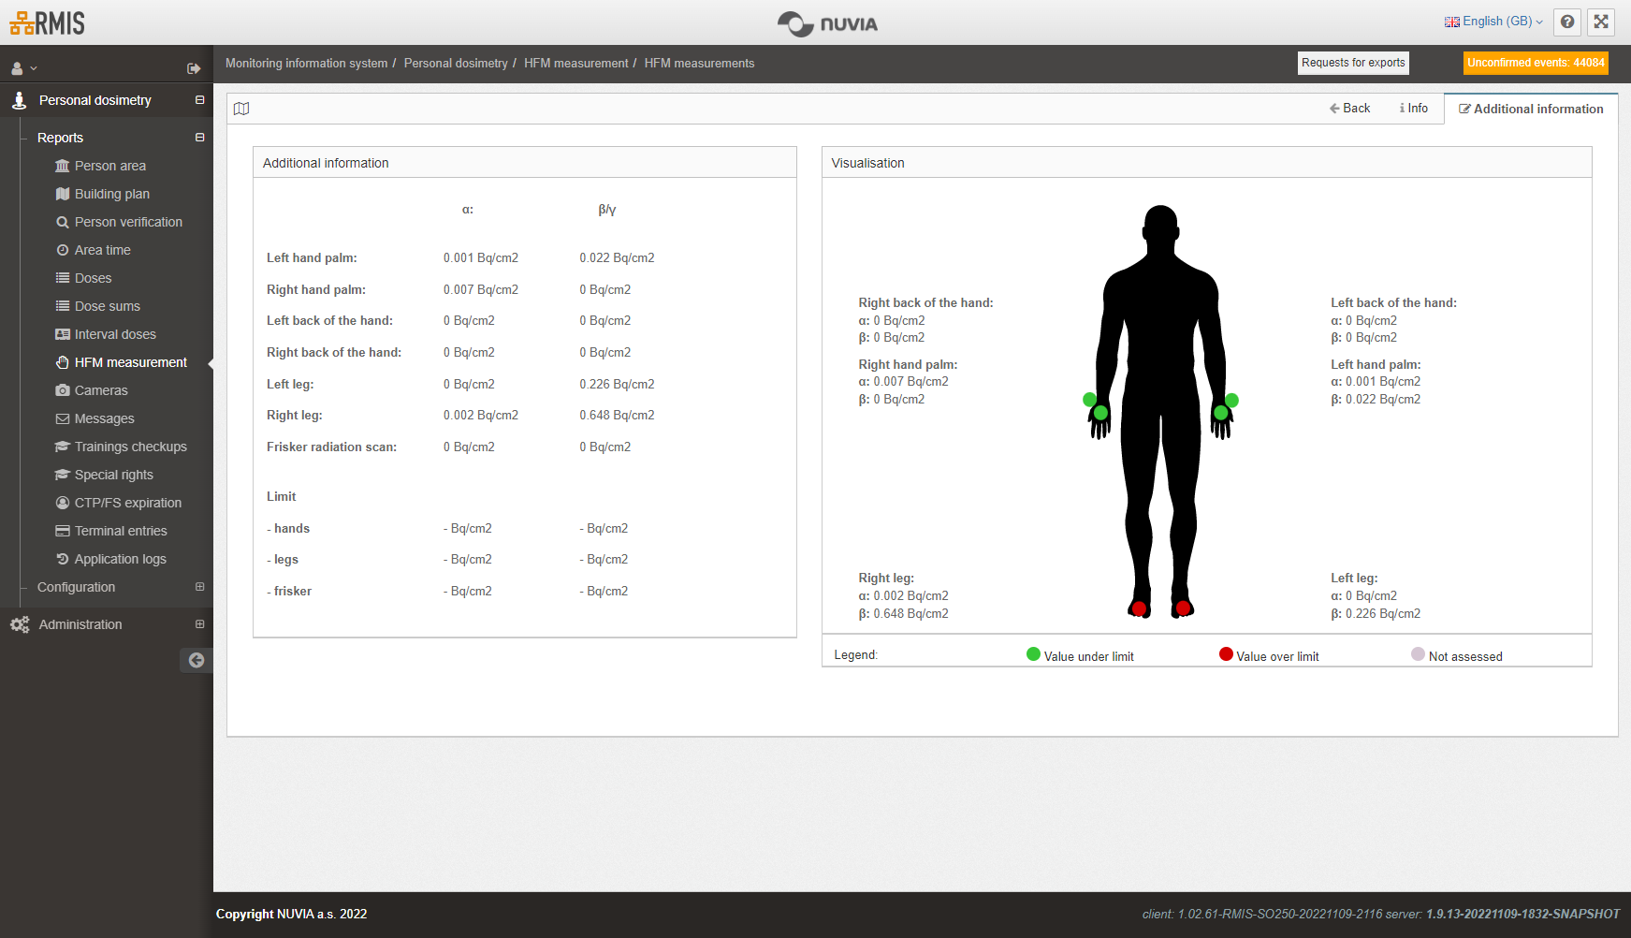Click the Trainings checkups graduation cap icon
The width and height of the screenshot is (1631, 938).
coord(62,447)
